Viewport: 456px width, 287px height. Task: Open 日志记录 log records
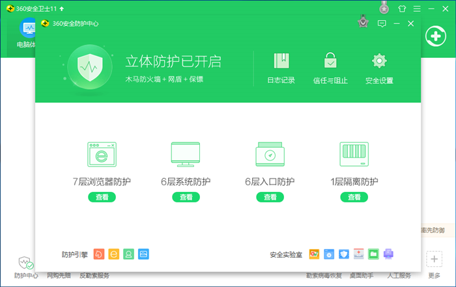[281, 68]
